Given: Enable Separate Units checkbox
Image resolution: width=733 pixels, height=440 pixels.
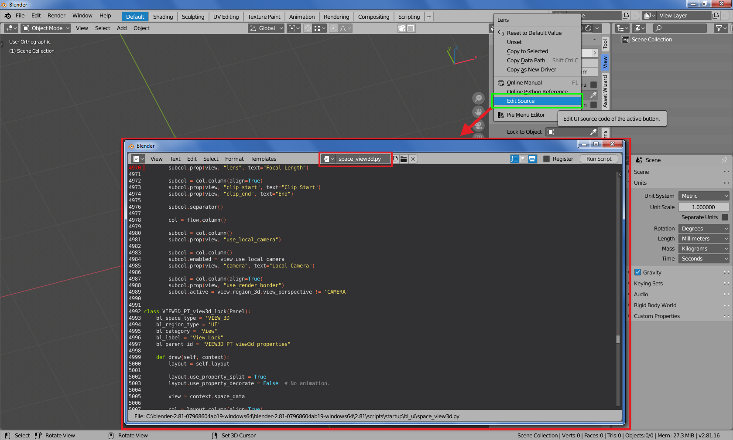Looking at the screenshot, I should tap(725, 217).
